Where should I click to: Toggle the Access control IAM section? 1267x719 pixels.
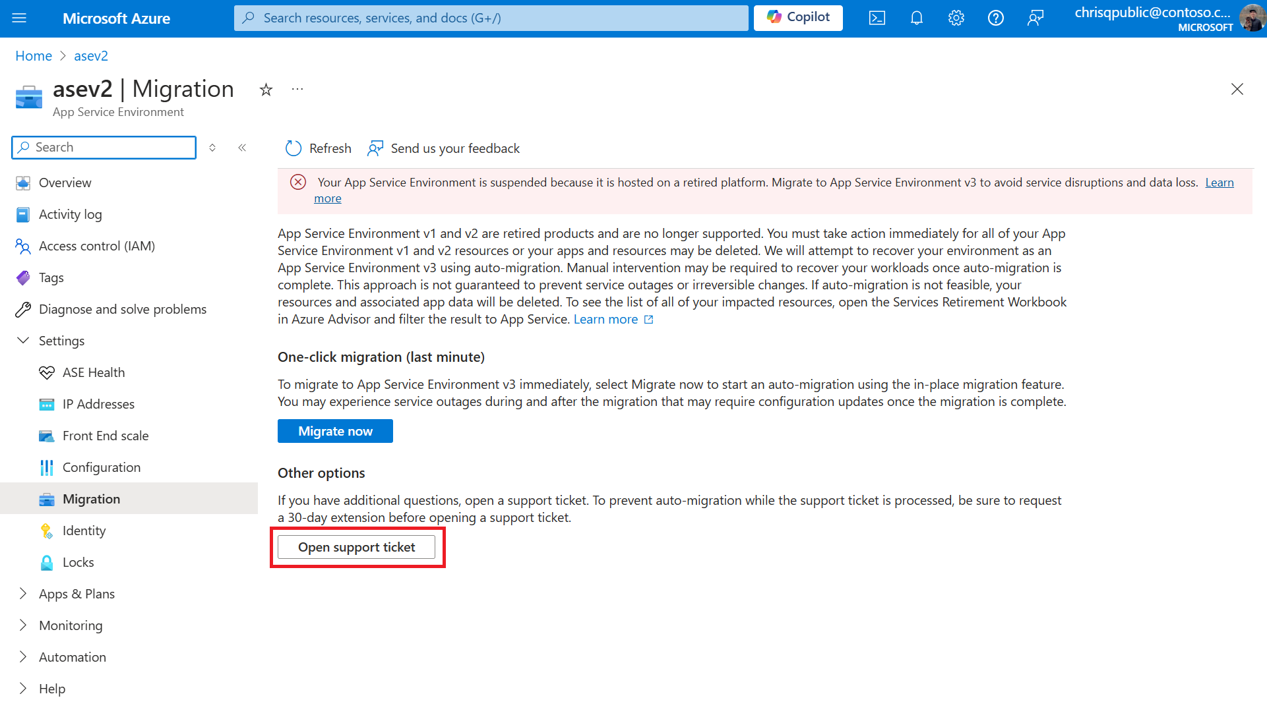click(96, 245)
